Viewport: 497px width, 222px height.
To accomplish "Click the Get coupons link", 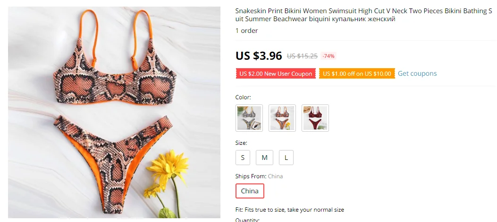I will click(417, 73).
